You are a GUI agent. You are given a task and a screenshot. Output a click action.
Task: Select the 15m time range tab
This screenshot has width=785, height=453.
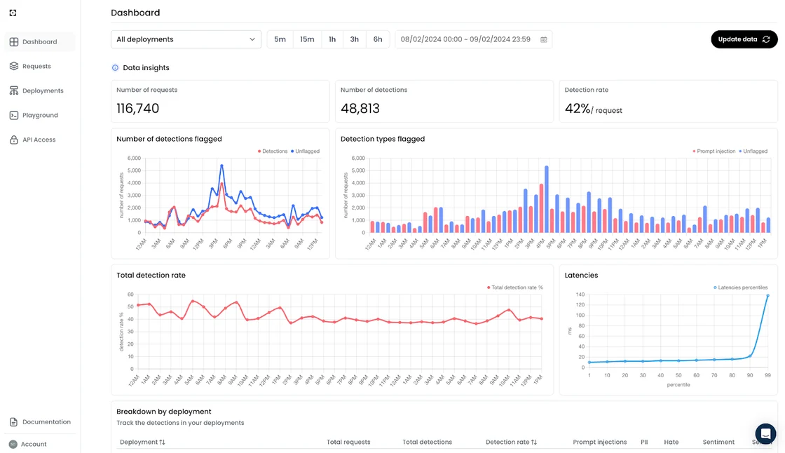tap(307, 39)
